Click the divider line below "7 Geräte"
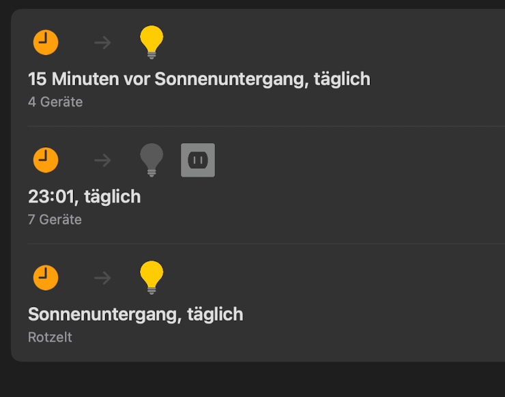This screenshot has width=505, height=397. pyautogui.click(x=266, y=244)
